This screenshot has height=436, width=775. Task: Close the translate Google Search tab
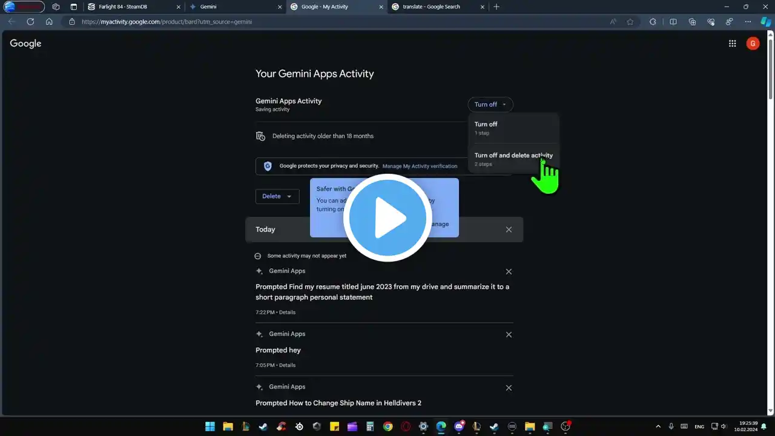[483, 7]
